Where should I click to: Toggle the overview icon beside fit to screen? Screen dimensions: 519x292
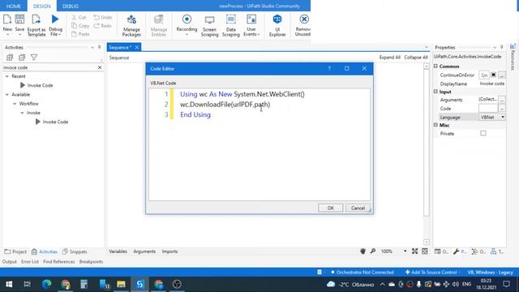tap(425, 251)
